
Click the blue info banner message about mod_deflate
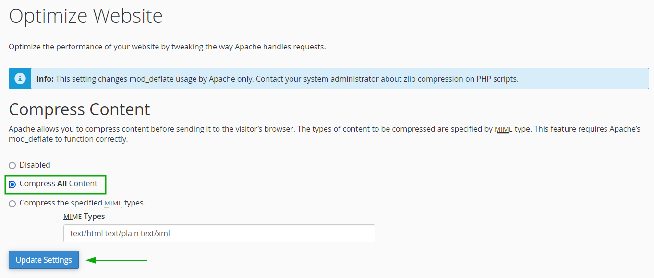click(329, 78)
